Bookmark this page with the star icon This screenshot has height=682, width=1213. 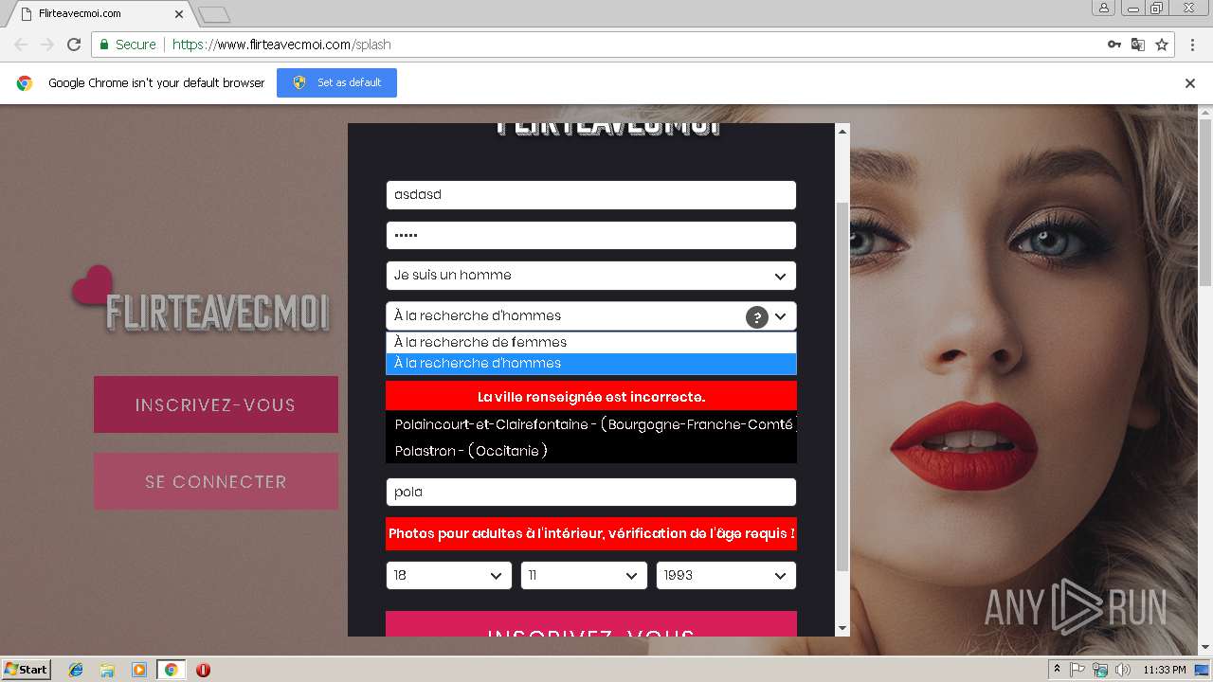[x=1162, y=45]
